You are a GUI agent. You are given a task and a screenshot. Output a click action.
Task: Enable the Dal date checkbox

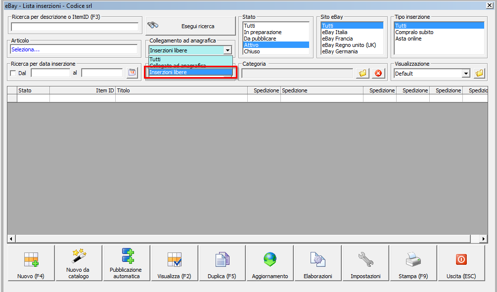[13, 73]
